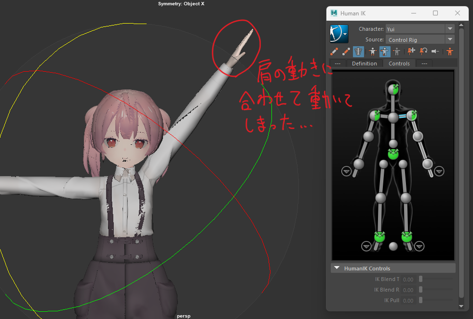Image resolution: width=473 pixels, height=319 pixels.
Task: Switch to the Definition tab
Action: pyautogui.click(x=365, y=64)
